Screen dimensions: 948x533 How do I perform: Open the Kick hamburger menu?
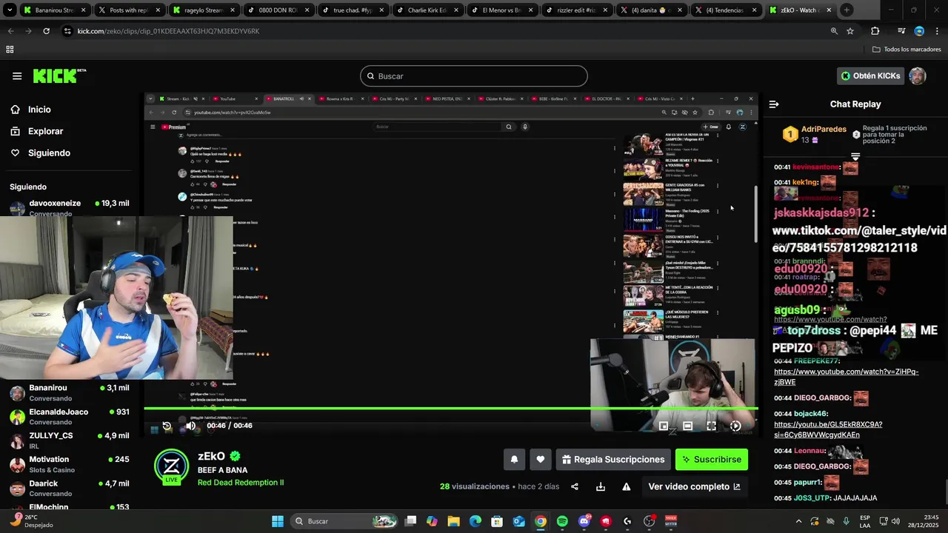[17, 76]
